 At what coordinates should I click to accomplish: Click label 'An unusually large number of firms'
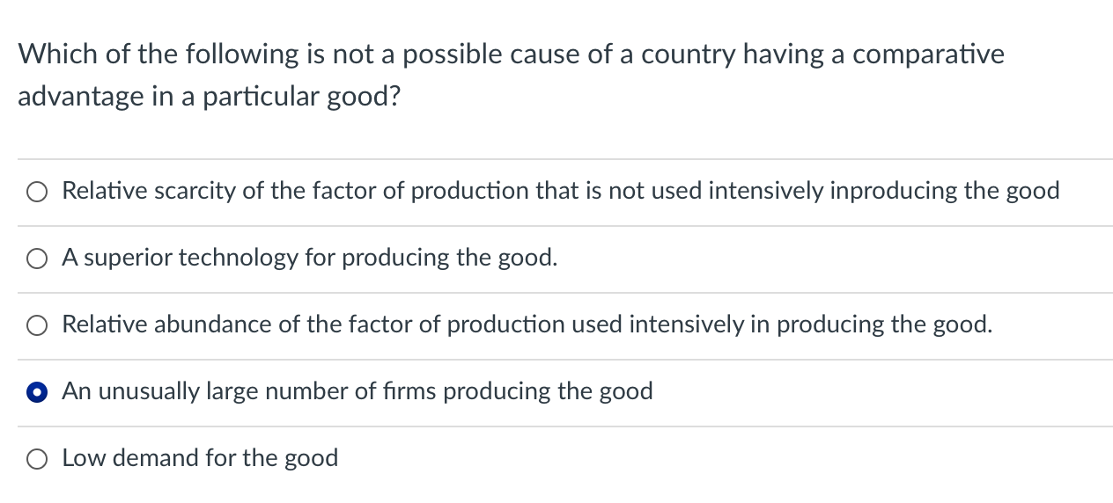249,391
